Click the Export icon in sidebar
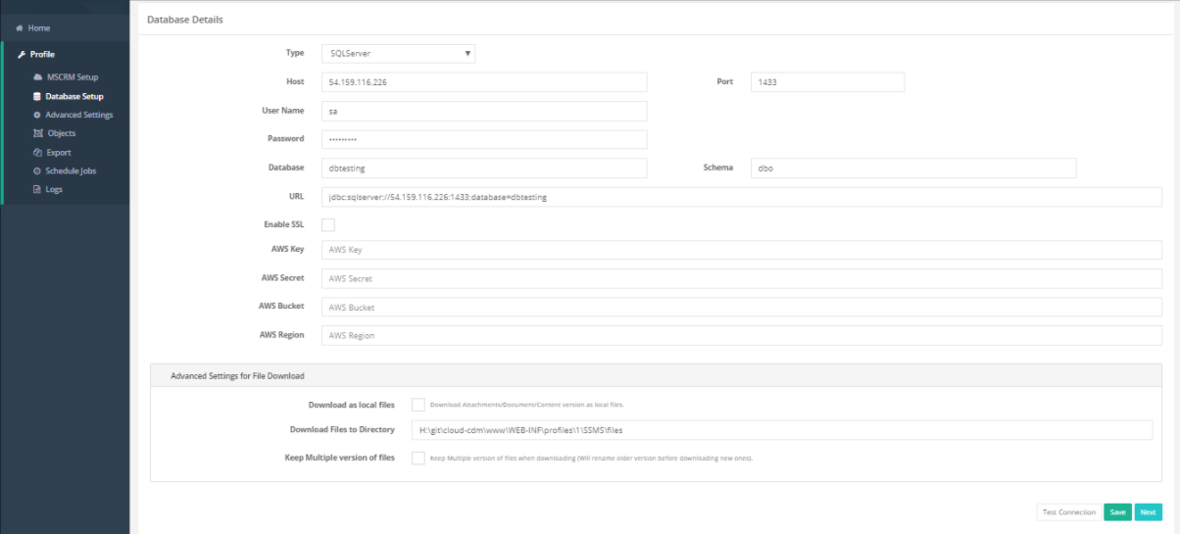Screen dimensions: 1180x534 click(37, 153)
